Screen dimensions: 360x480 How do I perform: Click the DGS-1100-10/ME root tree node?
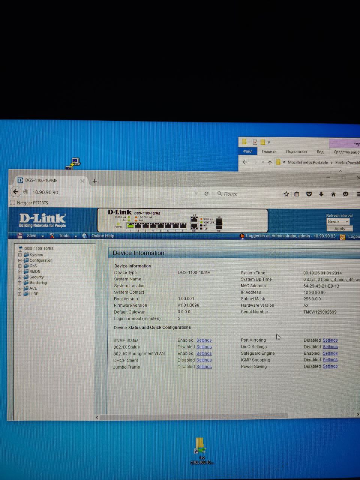[39, 248]
